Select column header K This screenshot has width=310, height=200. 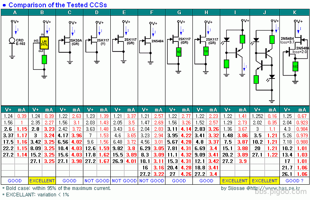click(295, 12)
